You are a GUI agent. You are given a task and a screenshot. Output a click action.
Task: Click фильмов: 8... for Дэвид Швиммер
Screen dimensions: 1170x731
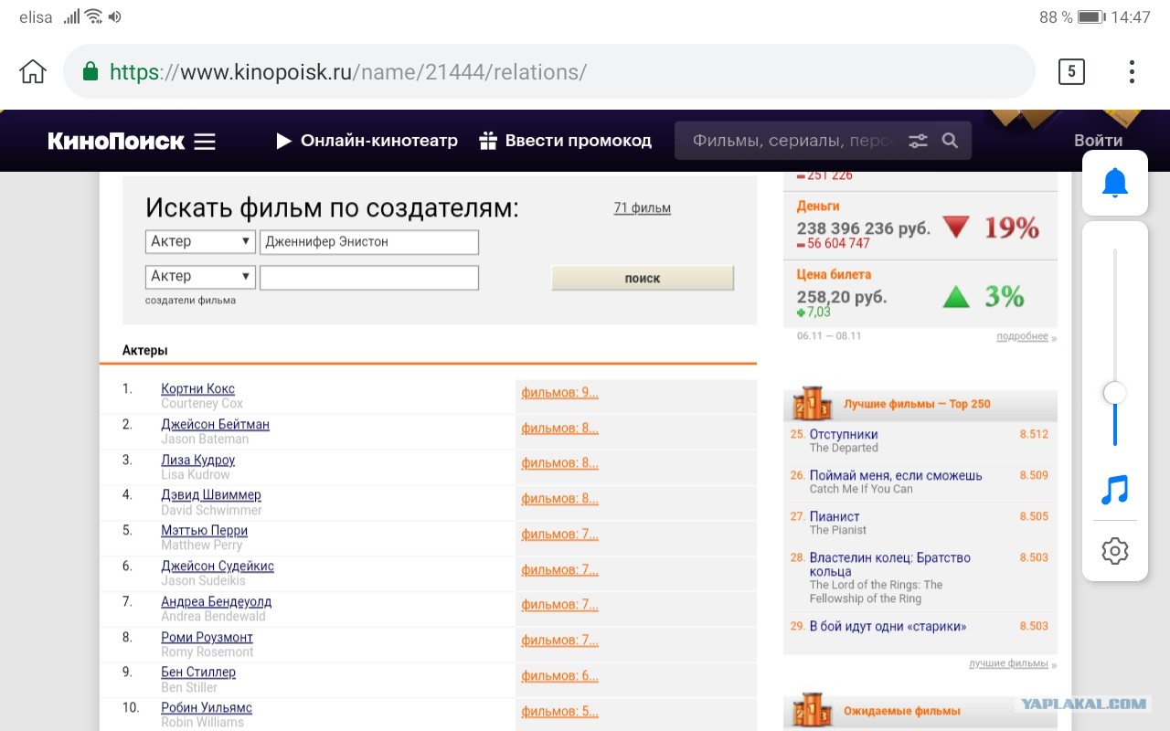point(559,499)
